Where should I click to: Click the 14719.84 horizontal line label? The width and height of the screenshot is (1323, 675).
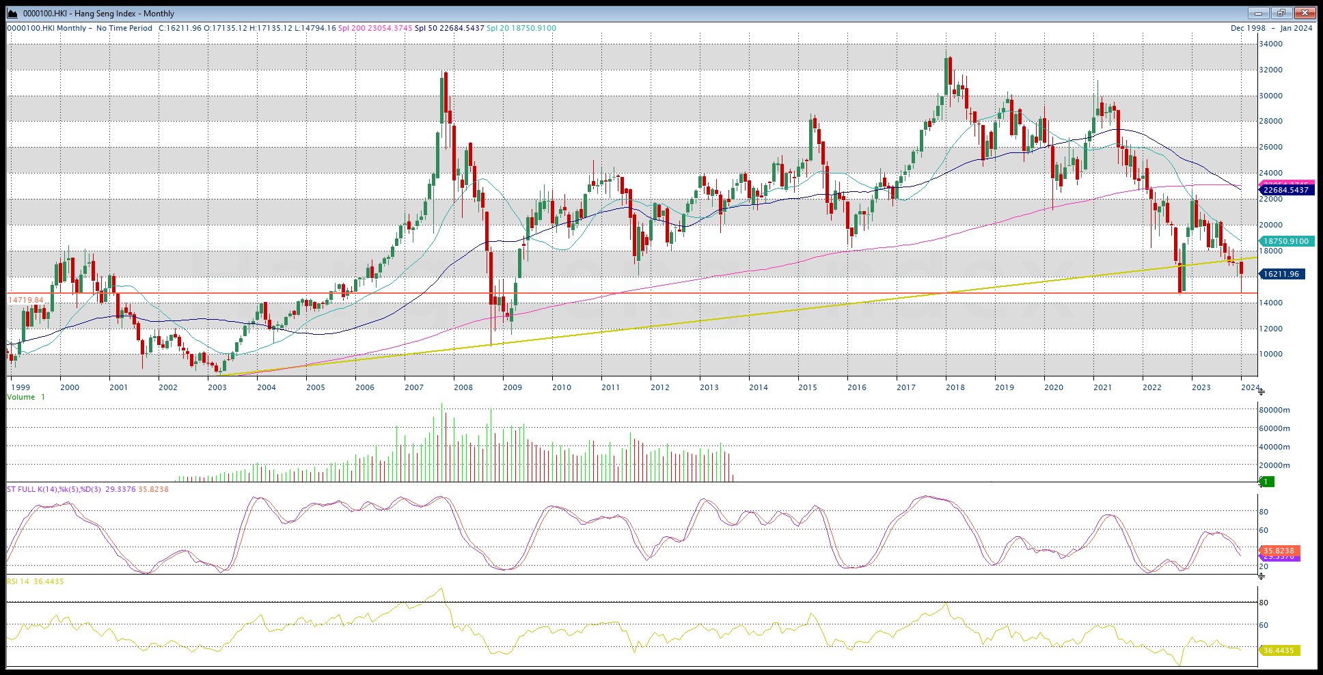coord(26,300)
